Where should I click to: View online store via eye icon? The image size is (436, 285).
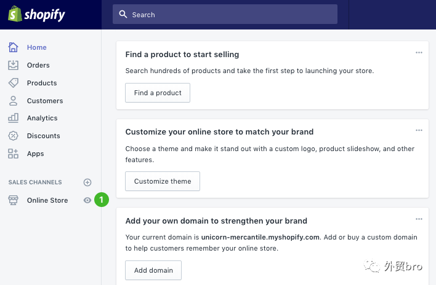87,200
